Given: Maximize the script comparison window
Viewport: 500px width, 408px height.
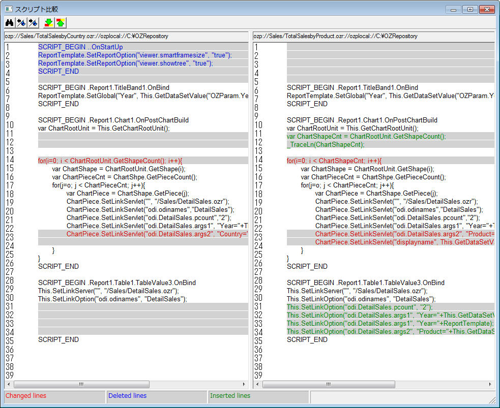Looking at the screenshot, I should (x=470, y=9).
